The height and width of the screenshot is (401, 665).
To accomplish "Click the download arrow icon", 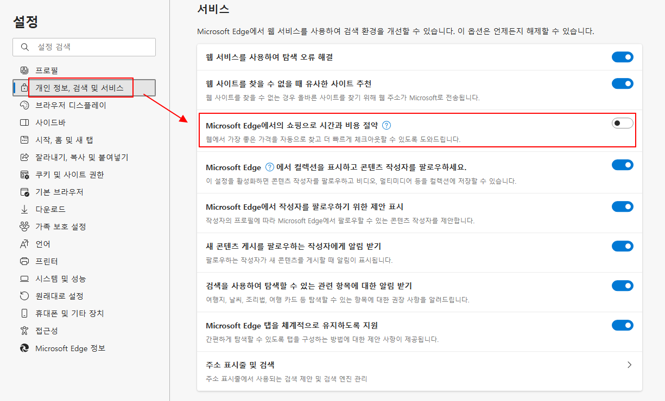I will click(x=24, y=209).
